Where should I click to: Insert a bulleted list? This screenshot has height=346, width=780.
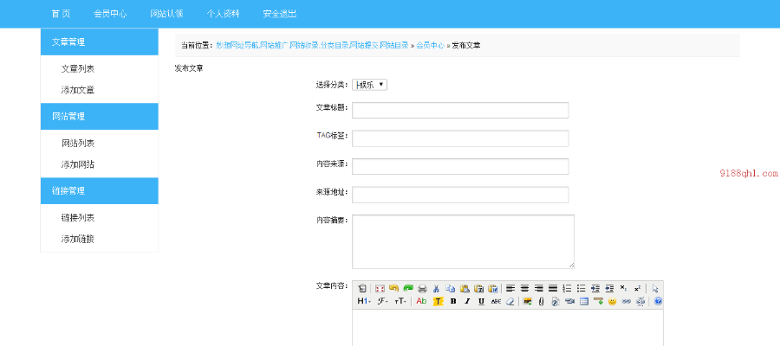[581, 288]
